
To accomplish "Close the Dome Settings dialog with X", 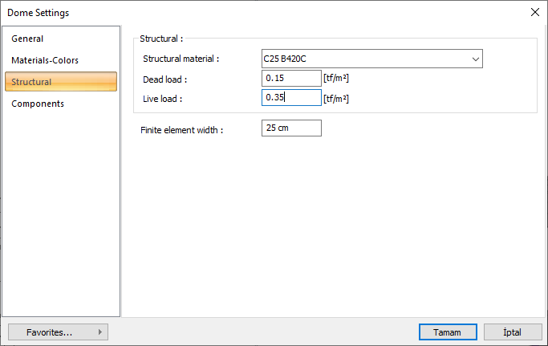I will click(534, 12).
